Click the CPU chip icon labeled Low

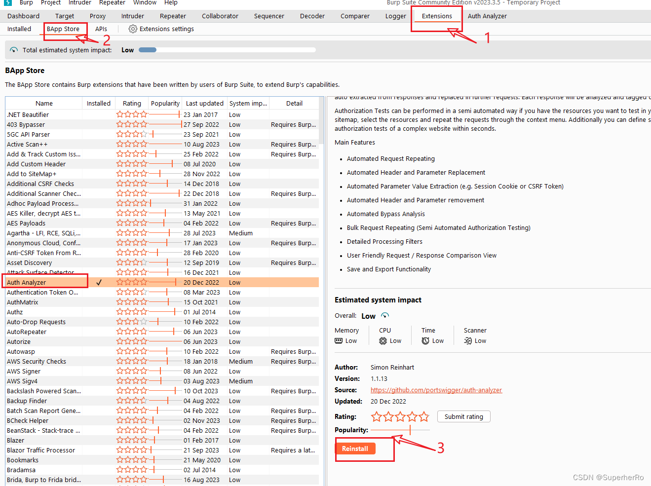click(x=383, y=340)
